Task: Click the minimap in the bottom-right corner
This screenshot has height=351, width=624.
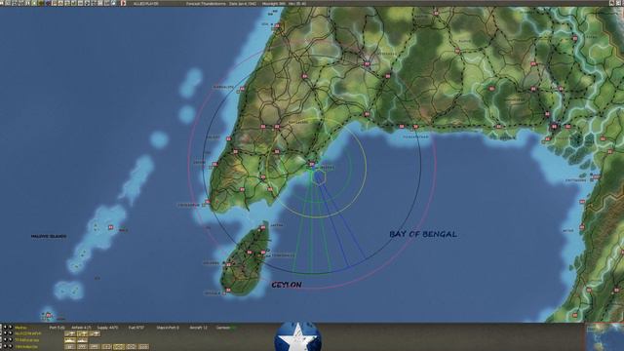Action: [604, 336]
